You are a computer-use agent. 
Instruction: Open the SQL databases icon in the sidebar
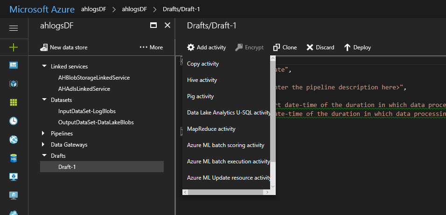pos(14,158)
